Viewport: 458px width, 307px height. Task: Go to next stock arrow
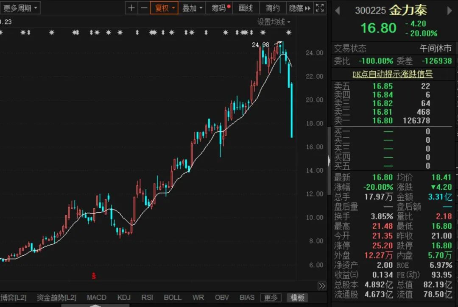(x=450, y=11)
